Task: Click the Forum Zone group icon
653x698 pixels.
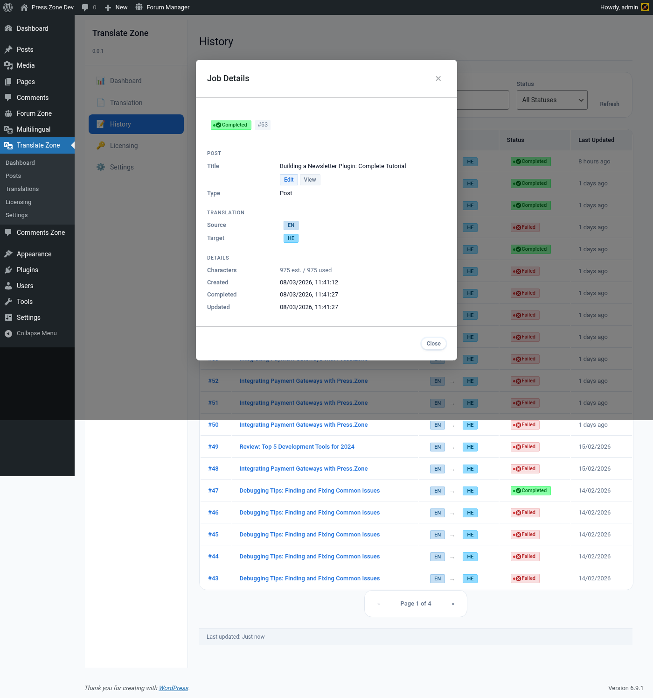Action: pos(8,113)
